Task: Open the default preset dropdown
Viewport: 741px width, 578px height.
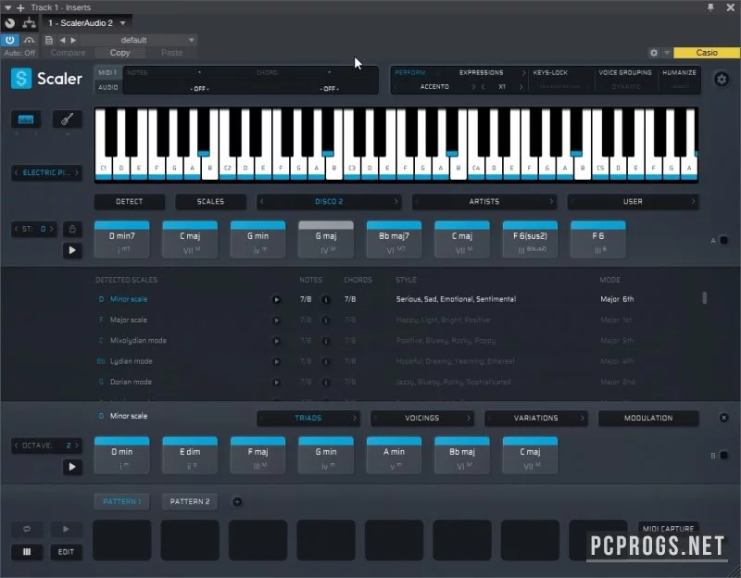Action: coord(138,40)
